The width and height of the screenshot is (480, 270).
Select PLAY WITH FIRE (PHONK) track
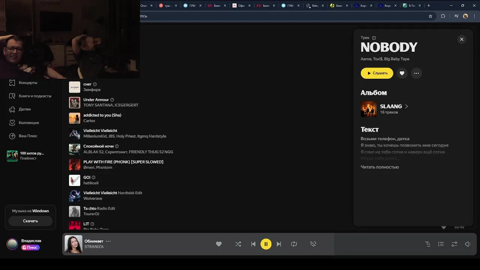[x=123, y=162]
